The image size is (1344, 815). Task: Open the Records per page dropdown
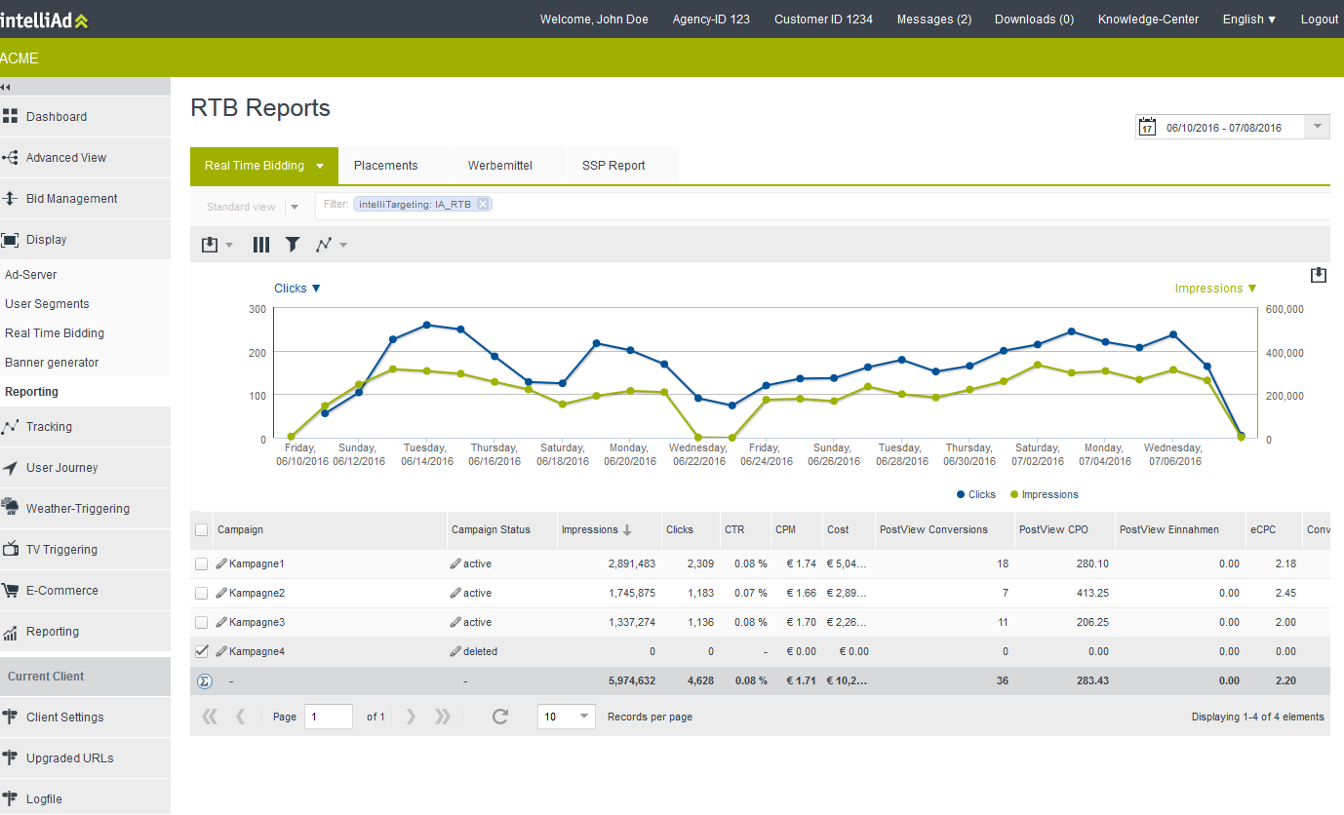[x=566, y=717]
